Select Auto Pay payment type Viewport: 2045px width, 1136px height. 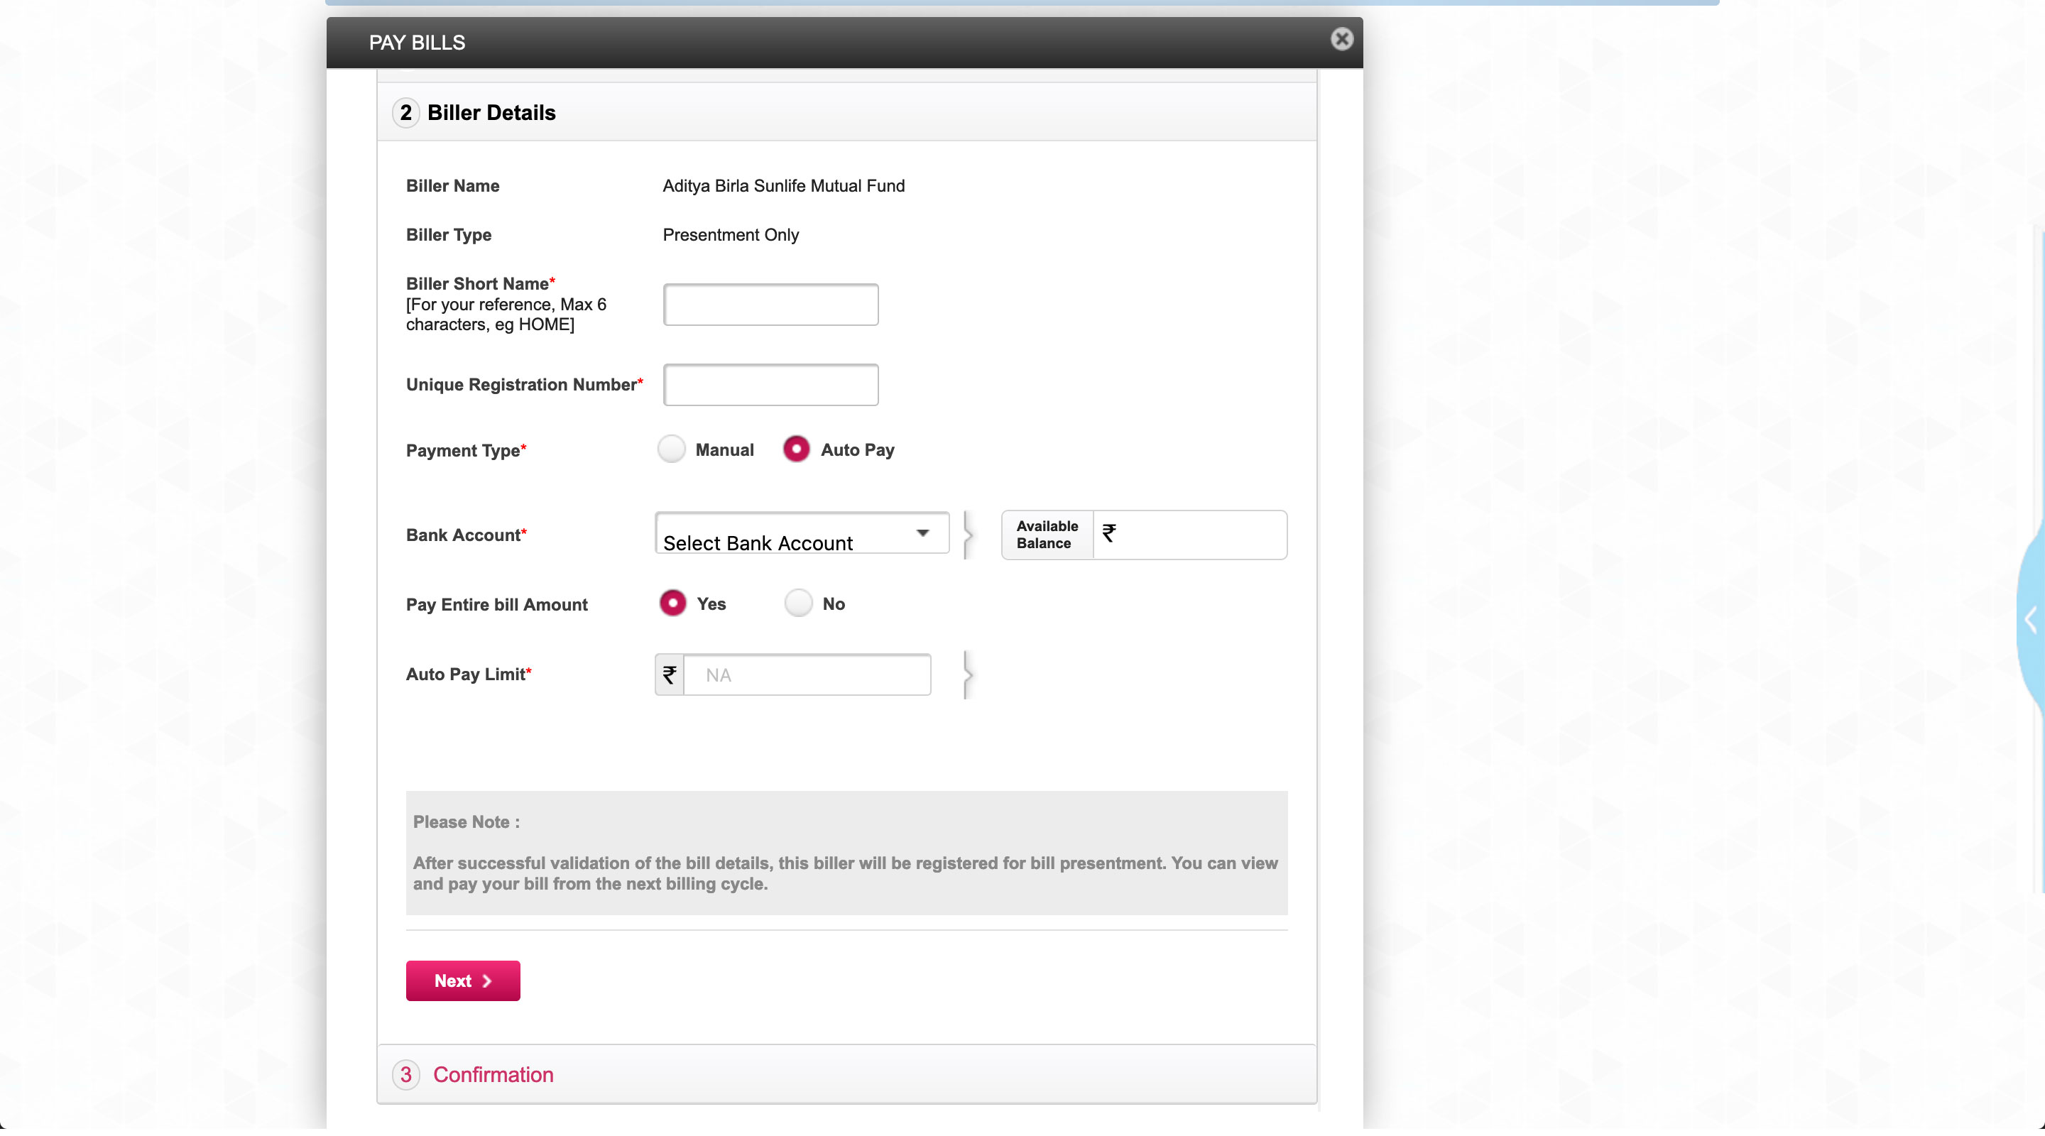coord(795,449)
